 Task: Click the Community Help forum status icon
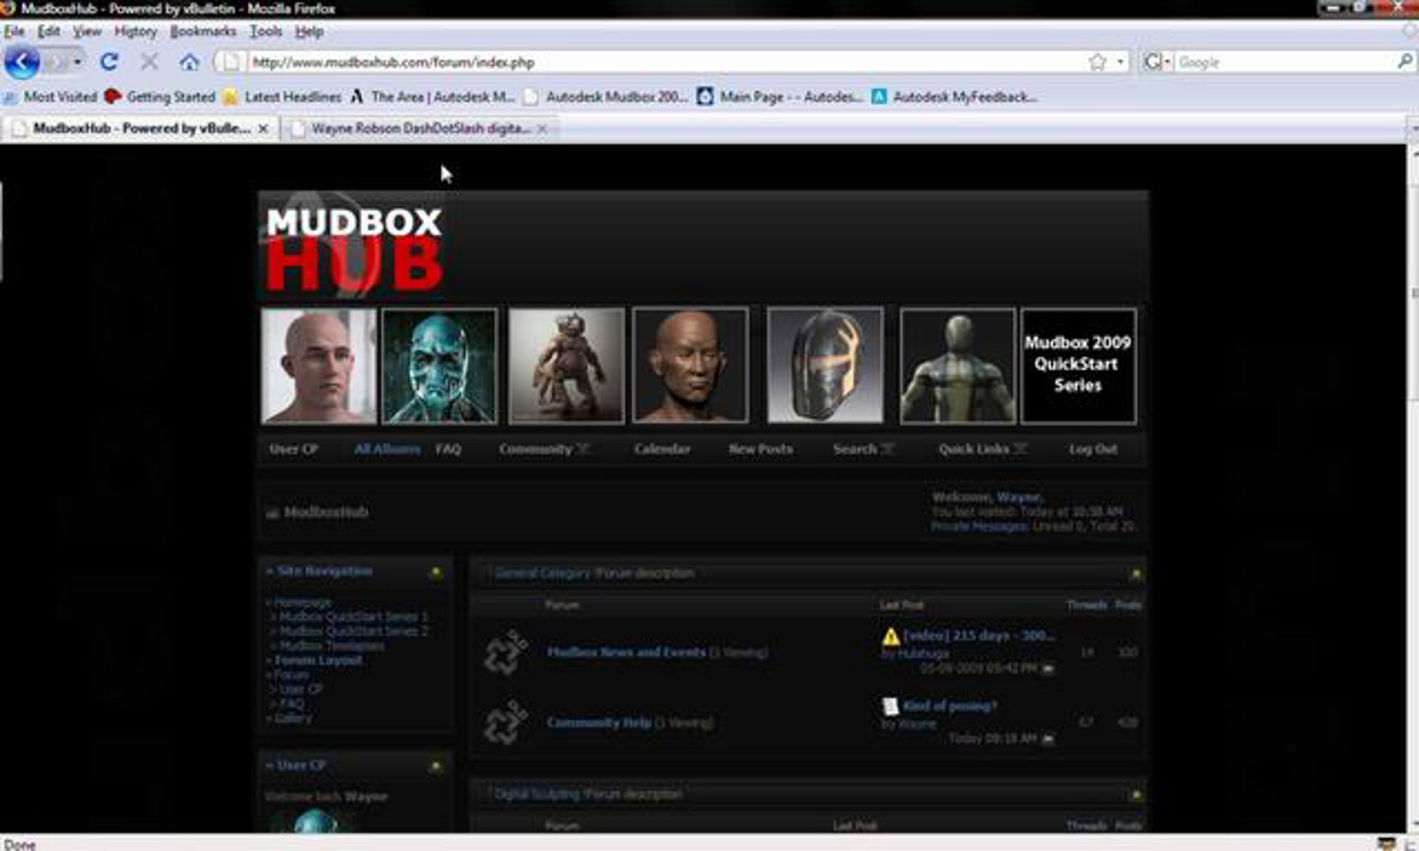(x=506, y=722)
